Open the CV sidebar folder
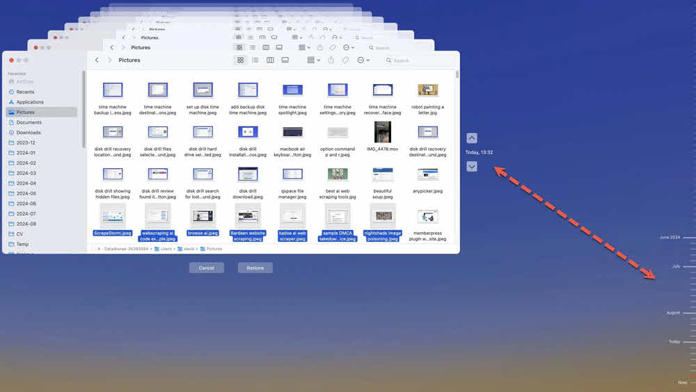Viewport: 696px width, 392px height. pyautogui.click(x=41, y=234)
